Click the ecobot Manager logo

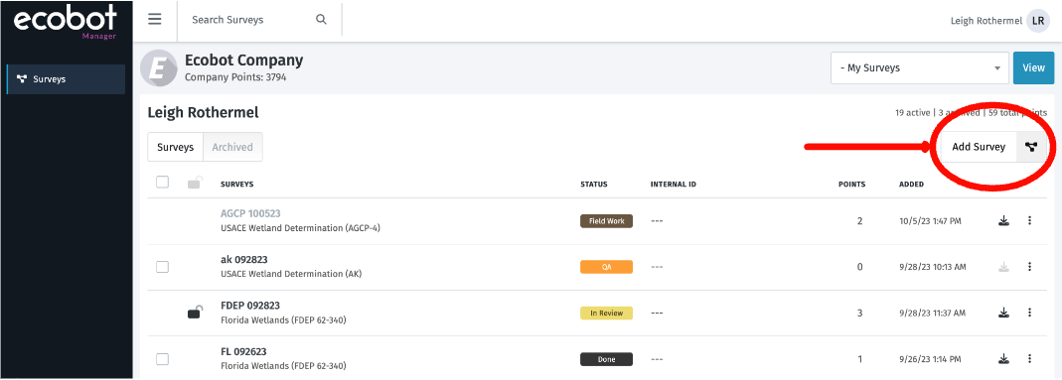[x=65, y=22]
